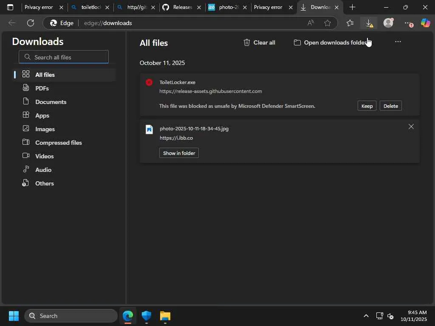
Task: Close the ibb photo-20 tab
Action: point(245,8)
